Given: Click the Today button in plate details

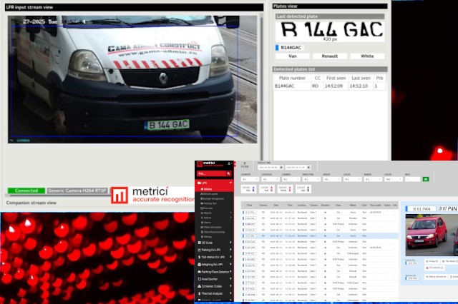Looking at the screenshot, I should coord(432,261).
